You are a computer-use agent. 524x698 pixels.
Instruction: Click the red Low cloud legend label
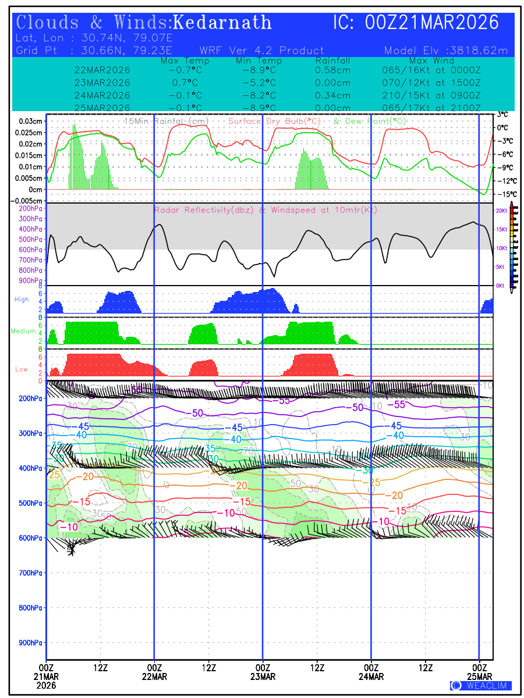(21, 369)
